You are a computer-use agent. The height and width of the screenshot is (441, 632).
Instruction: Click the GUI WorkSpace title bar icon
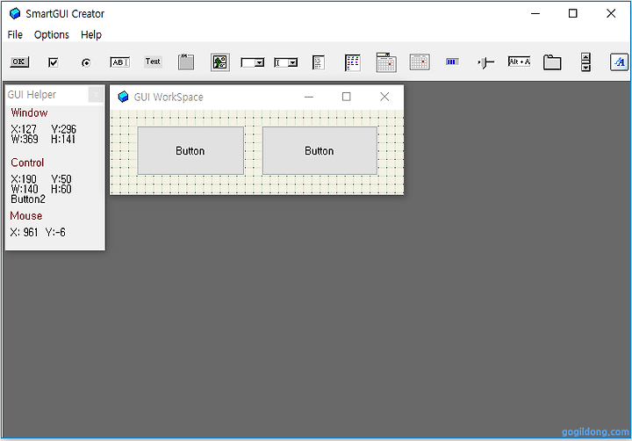[x=124, y=97]
